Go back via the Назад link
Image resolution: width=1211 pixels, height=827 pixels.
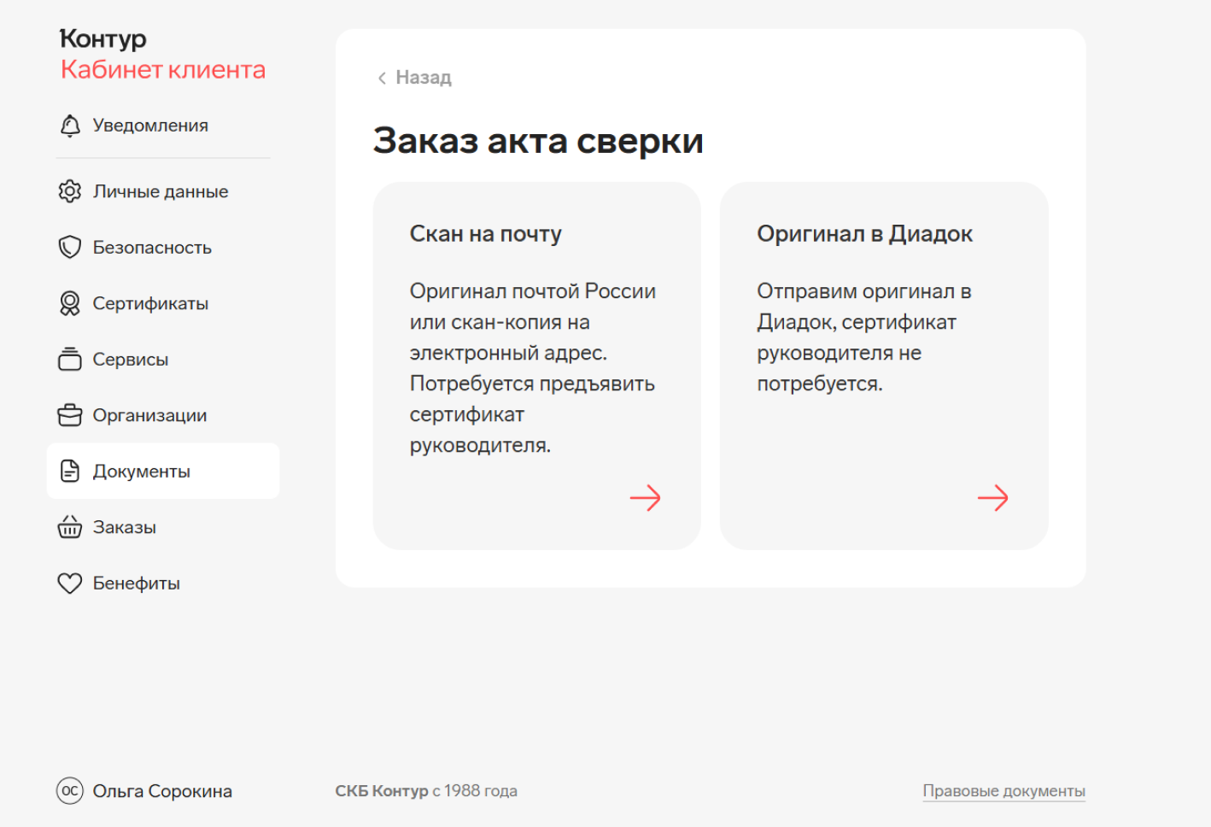tap(414, 78)
